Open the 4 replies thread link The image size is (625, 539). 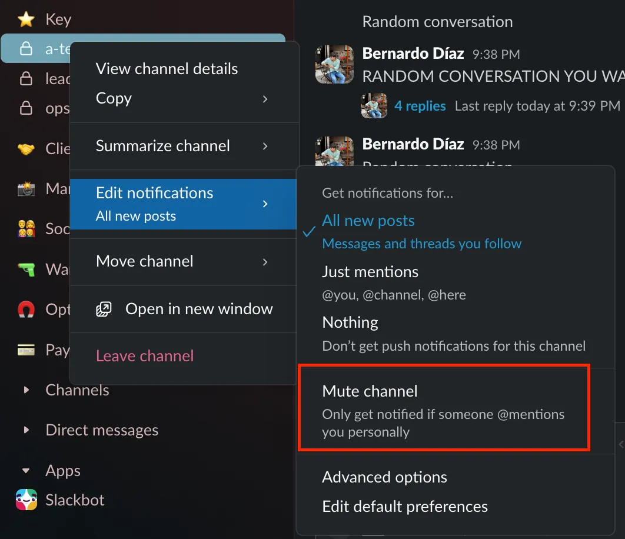pyautogui.click(x=420, y=106)
